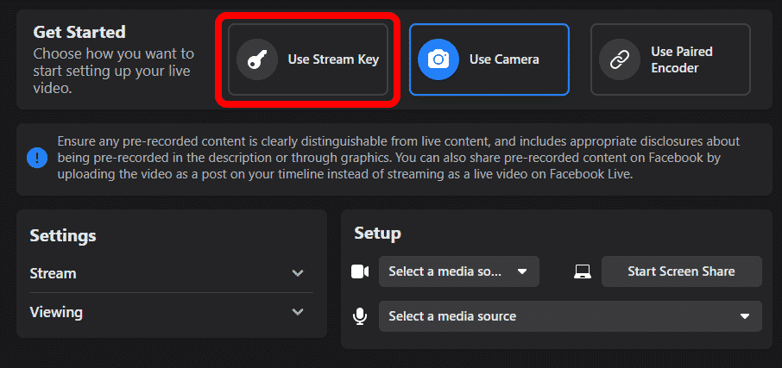Click the laptop screen share icon

[583, 271]
